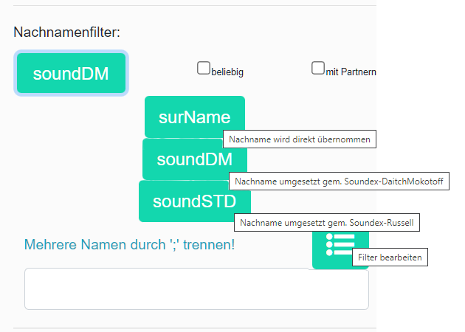
Task: Click the Soundex-DaitchMokotoff tooltip
Action: click(339, 181)
